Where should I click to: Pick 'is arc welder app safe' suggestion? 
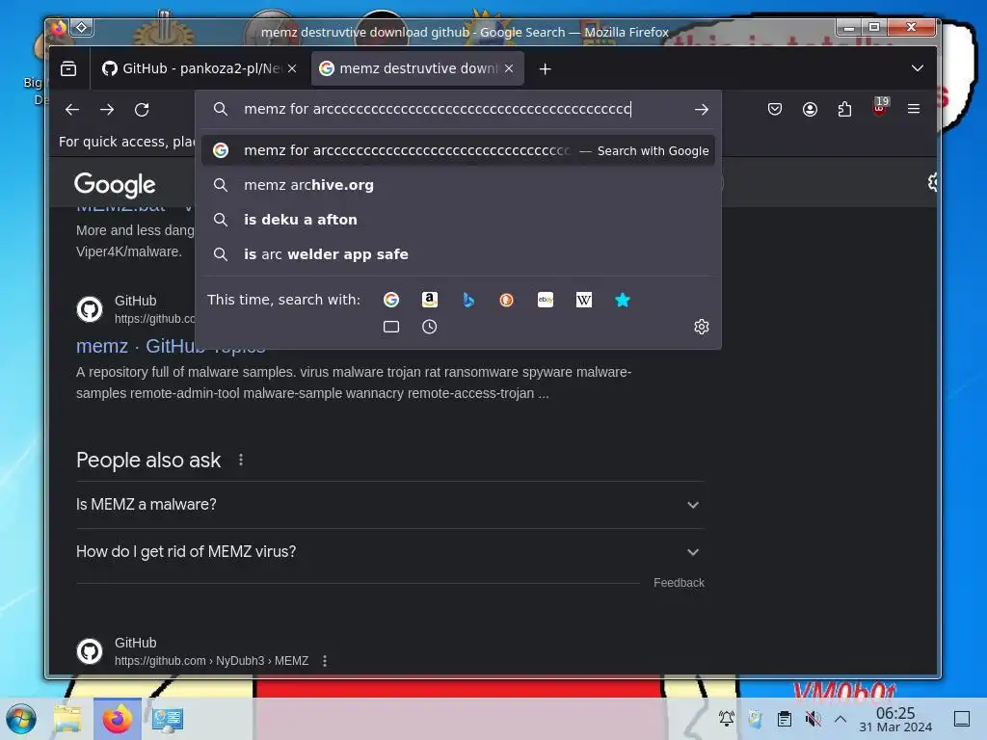tap(458, 254)
